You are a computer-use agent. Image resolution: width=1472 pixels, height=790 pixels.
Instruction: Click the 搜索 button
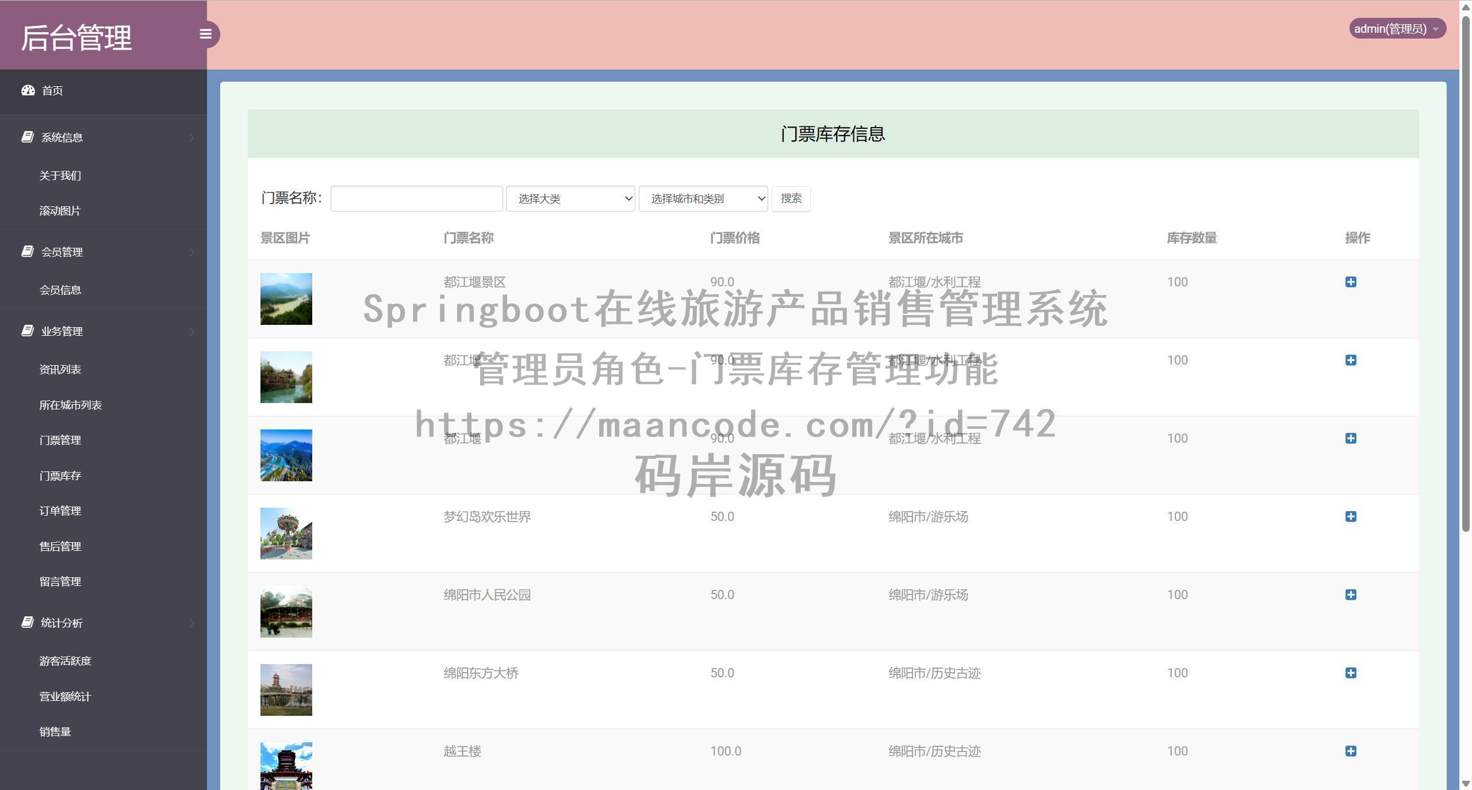click(791, 198)
